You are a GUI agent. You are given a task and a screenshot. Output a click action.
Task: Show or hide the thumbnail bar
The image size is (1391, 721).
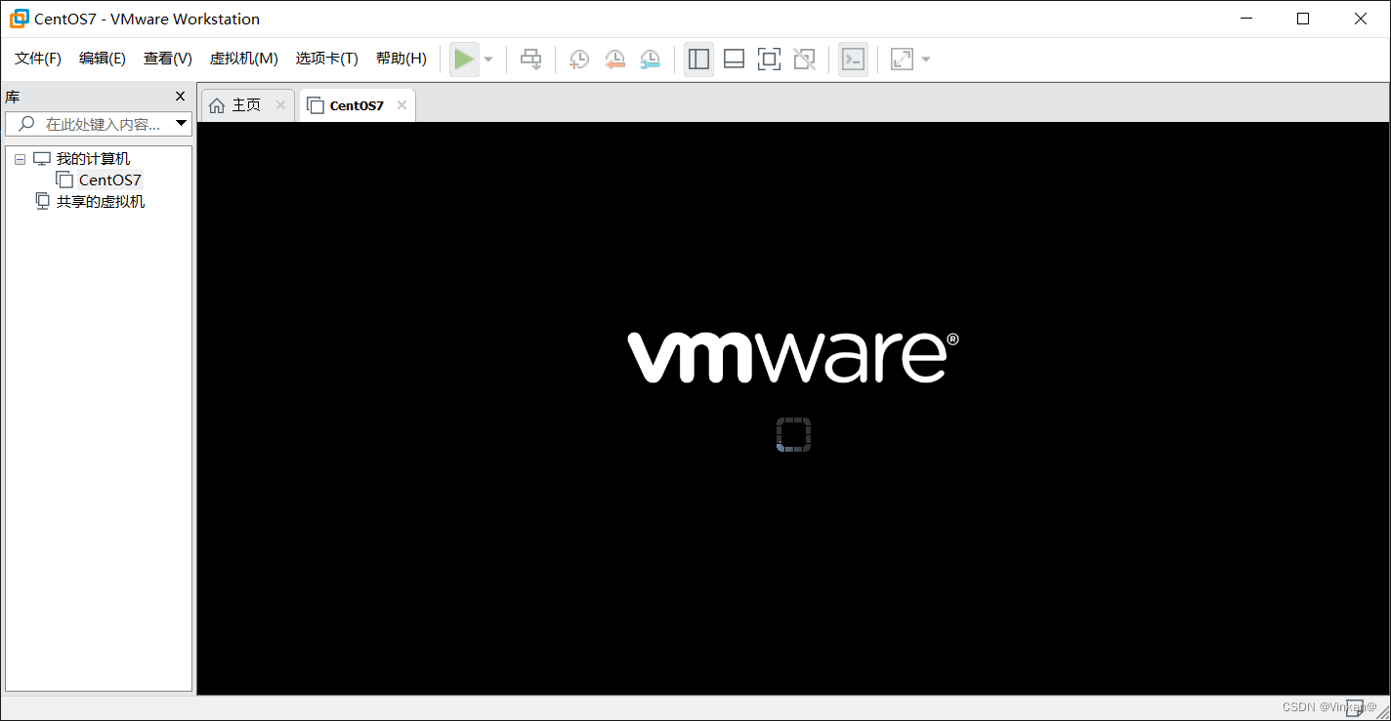pos(734,59)
